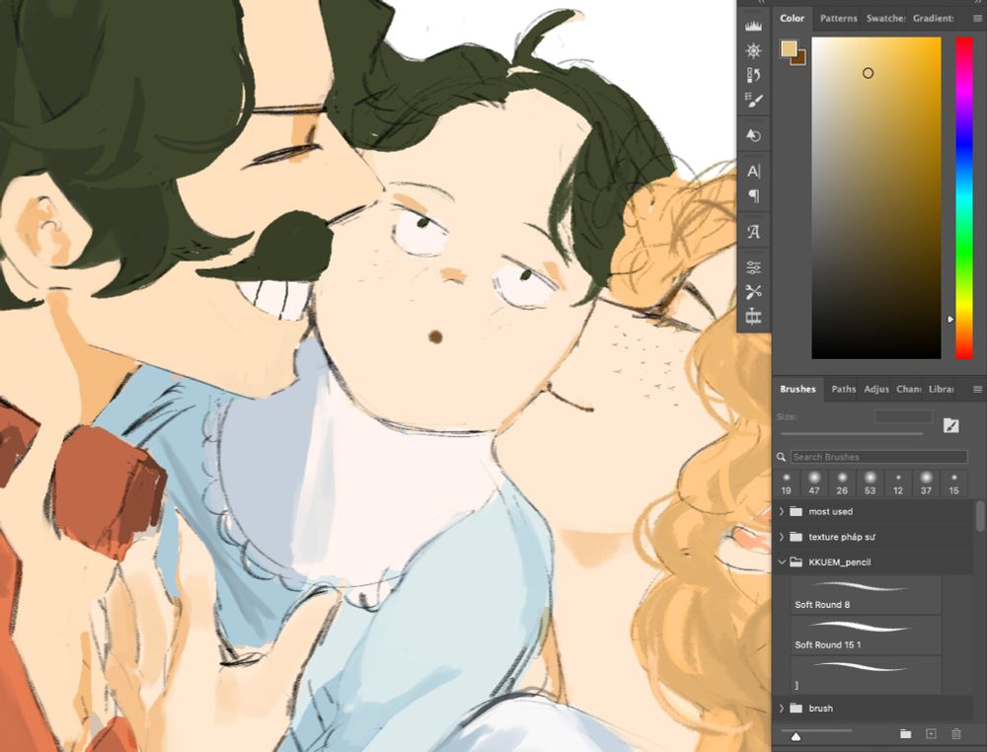Select the background color swatch

800,60
